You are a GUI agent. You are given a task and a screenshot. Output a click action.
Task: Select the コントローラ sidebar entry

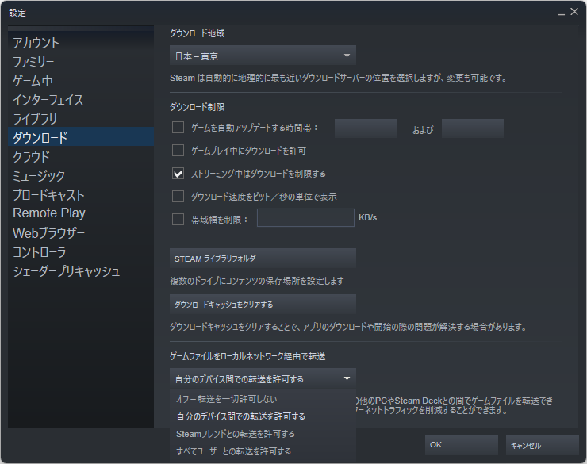[x=80, y=252]
